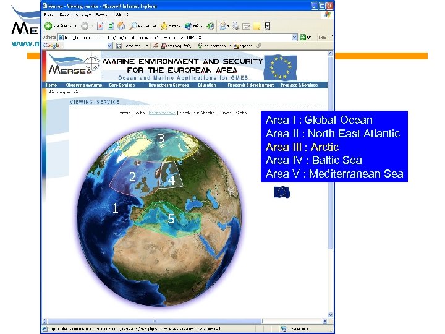The height and width of the screenshot is (334, 445).
Task: Click the green Back arrow button
Action: tap(48, 26)
